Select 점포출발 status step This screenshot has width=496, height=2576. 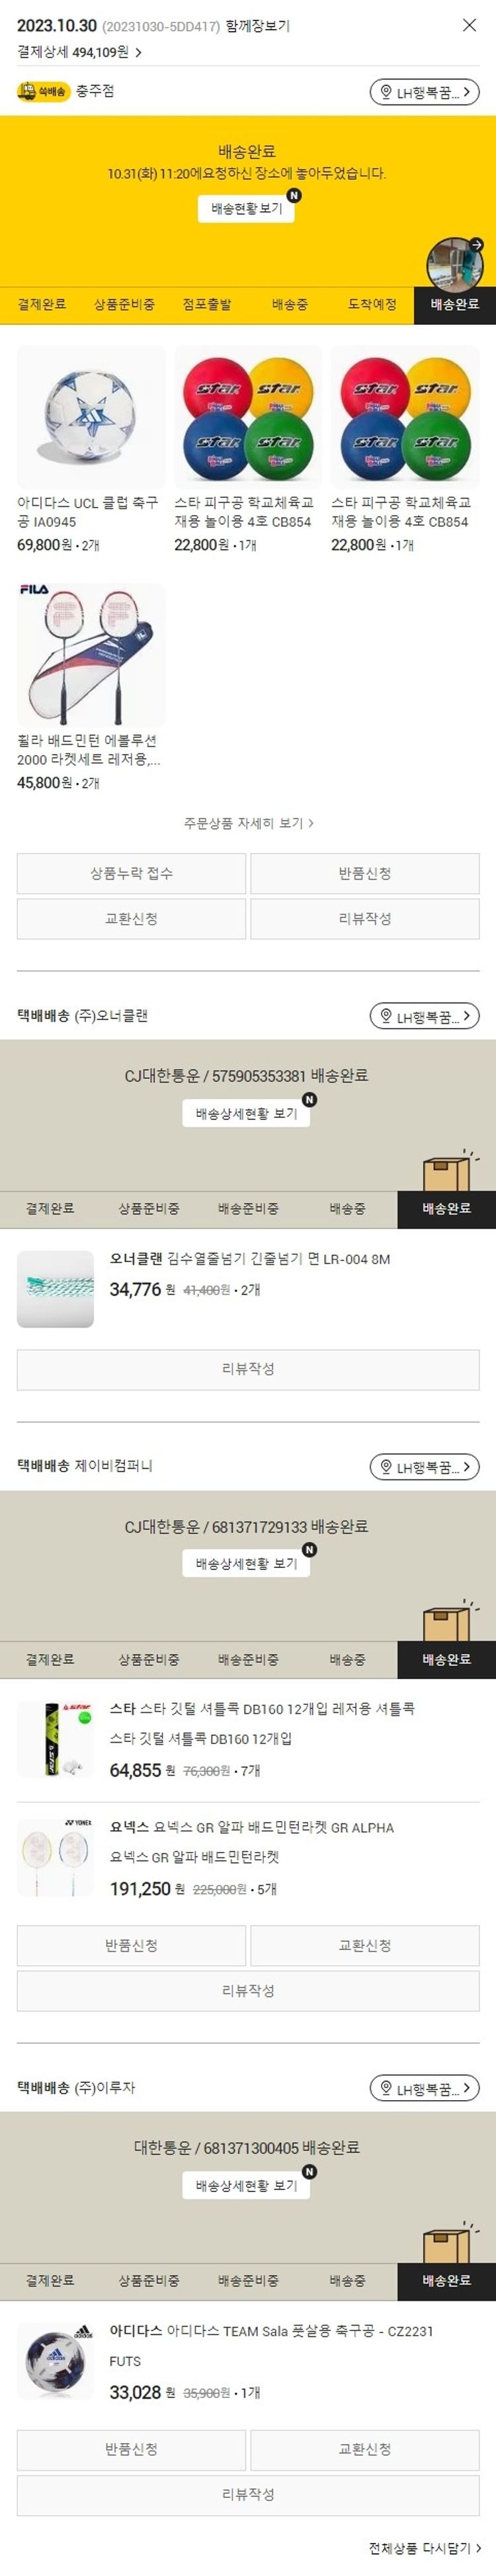coord(207,304)
